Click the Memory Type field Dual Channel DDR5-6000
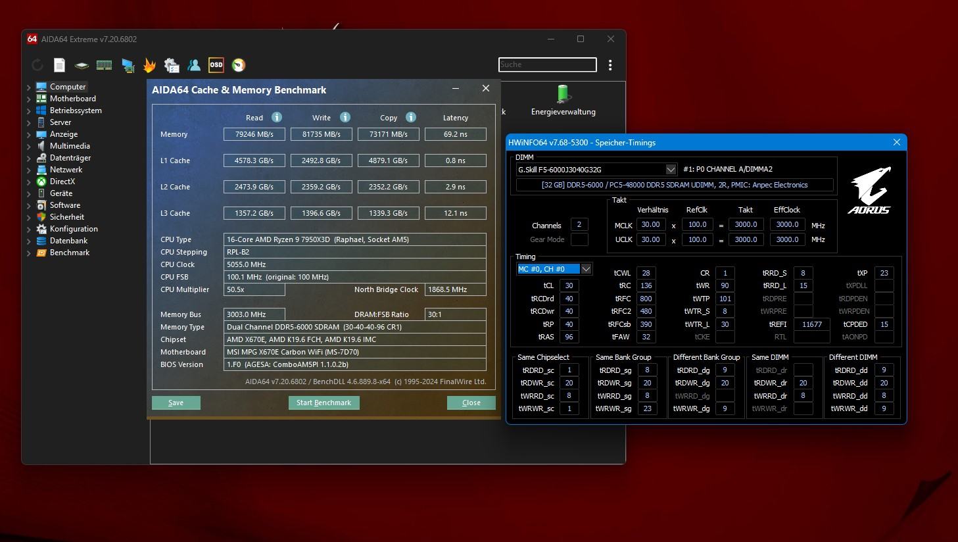 (355, 327)
